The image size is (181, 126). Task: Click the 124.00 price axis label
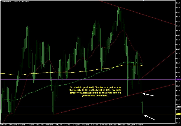click(178, 8)
